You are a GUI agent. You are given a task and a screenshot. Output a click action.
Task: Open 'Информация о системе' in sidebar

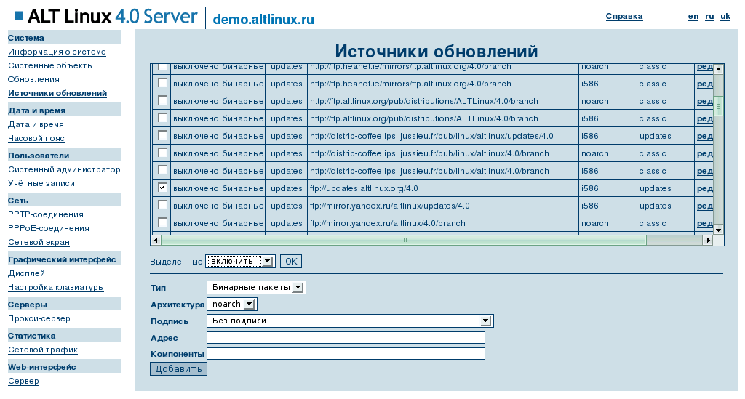[57, 52]
